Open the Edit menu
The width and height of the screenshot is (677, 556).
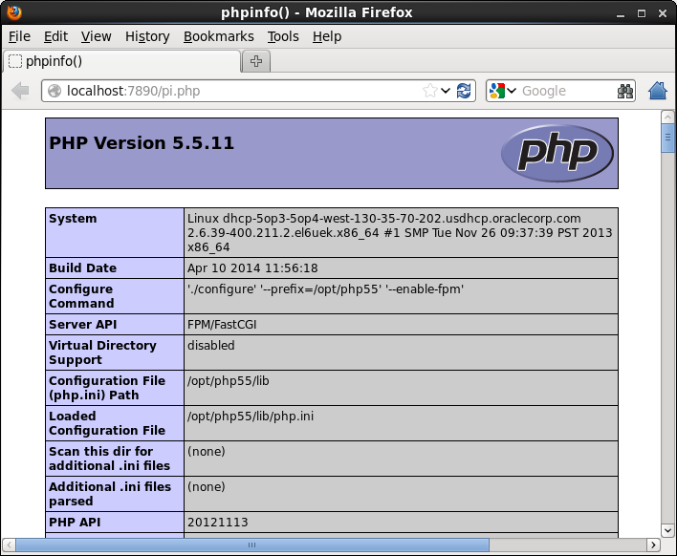[x=55, y=36]
